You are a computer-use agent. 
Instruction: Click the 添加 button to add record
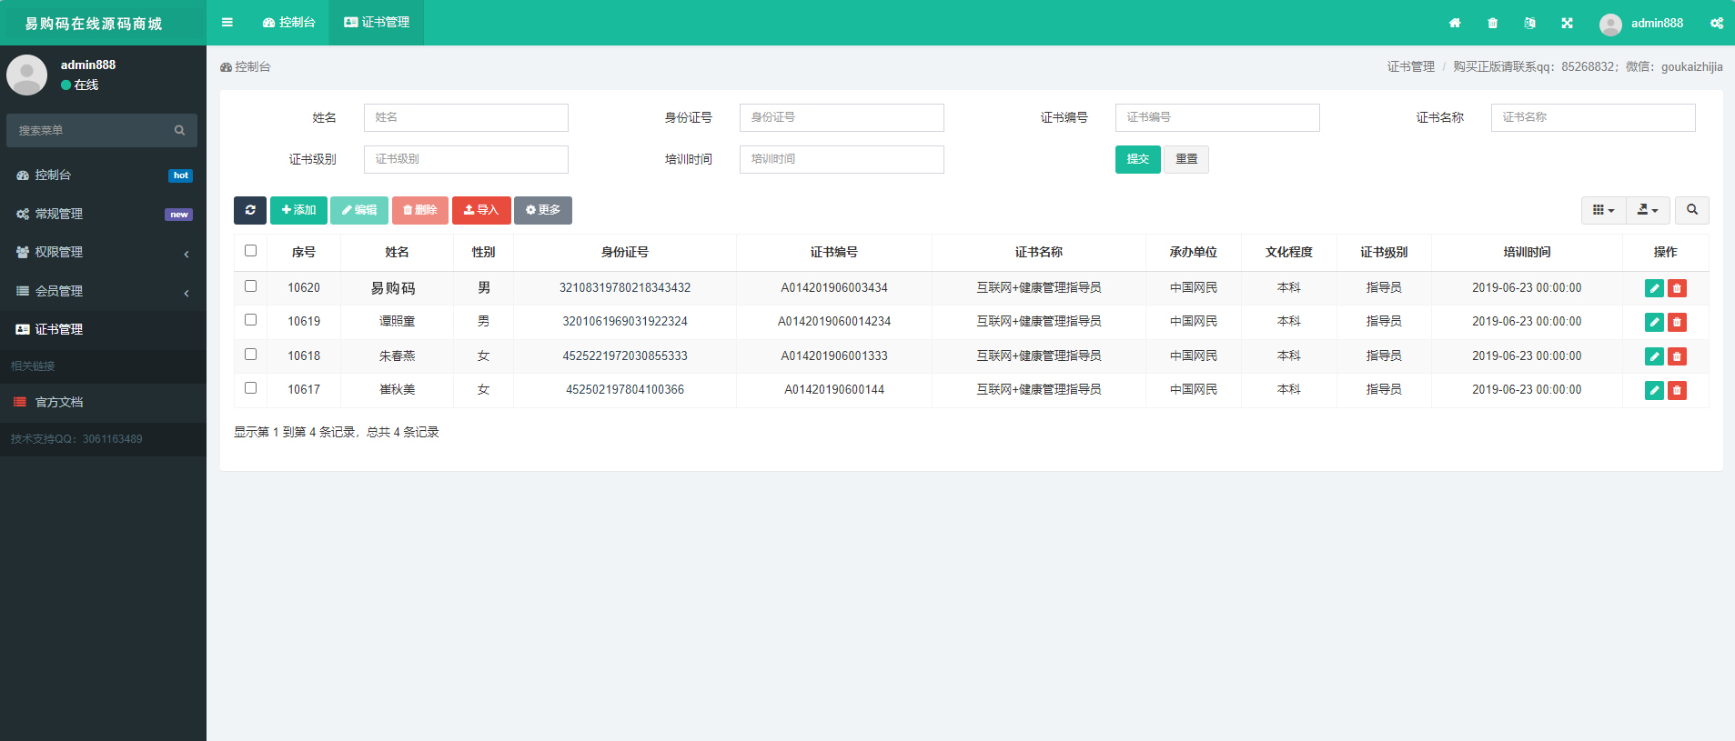click(x=298, y=210)
